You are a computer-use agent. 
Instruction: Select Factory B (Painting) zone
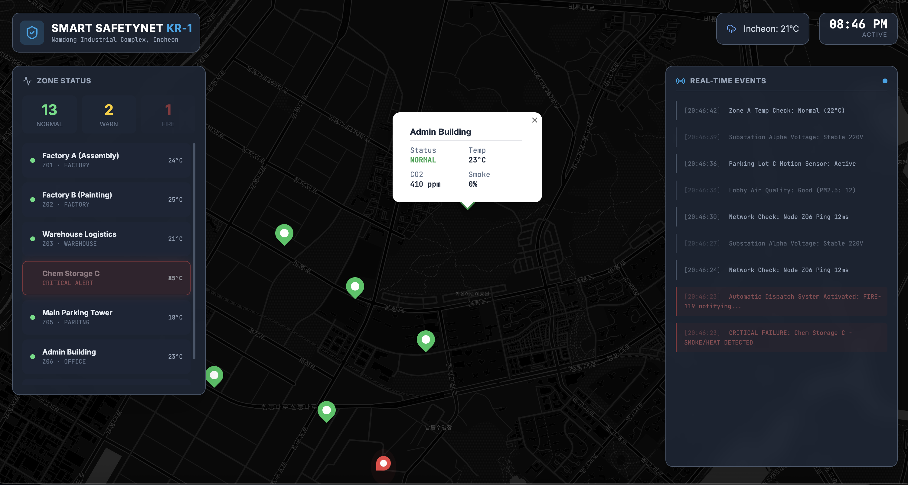[106, 200]
